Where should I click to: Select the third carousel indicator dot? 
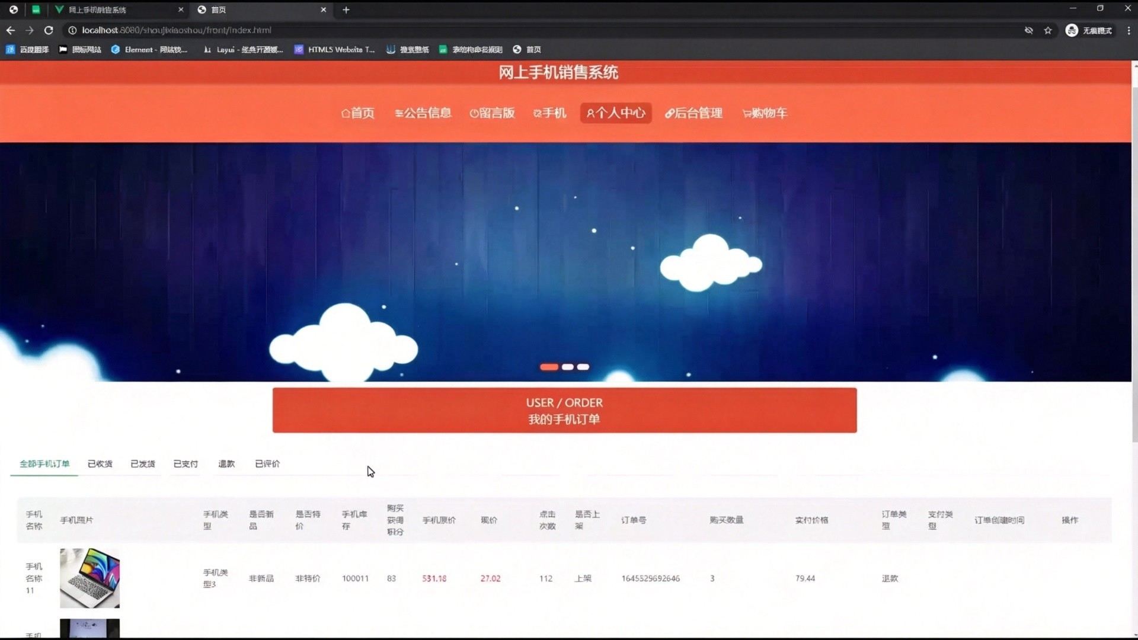pyautogui.click(x=583, y=367)
